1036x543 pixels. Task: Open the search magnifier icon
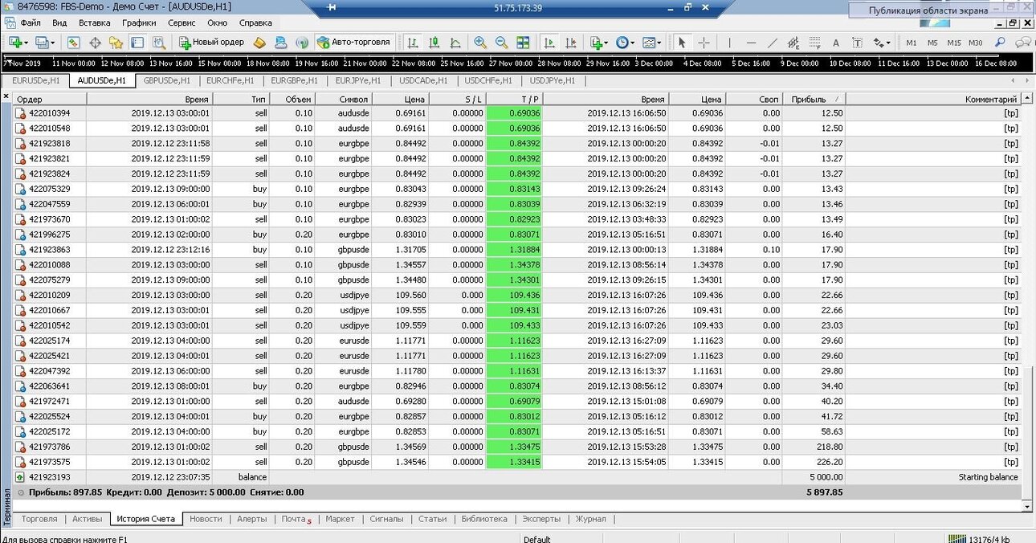(1001, 43)
